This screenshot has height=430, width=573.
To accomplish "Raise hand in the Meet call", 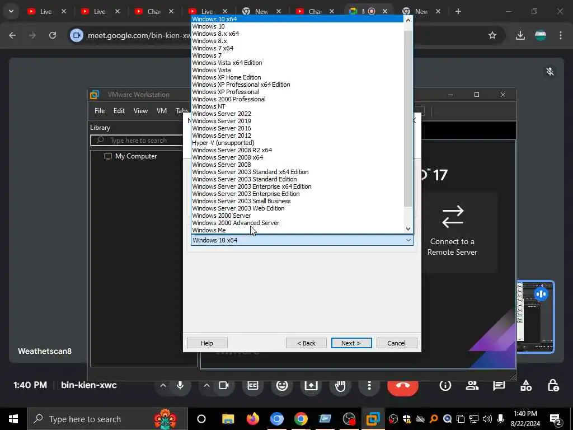I will point(340,385).
